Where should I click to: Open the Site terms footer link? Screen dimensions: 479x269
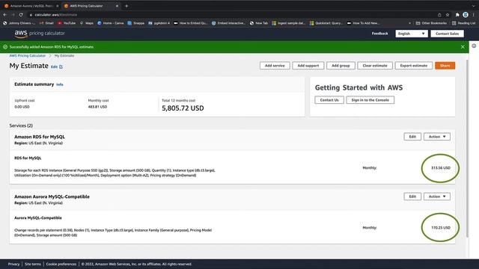pos(33,264)
